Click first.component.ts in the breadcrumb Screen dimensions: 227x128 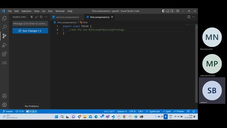point(67,22)
